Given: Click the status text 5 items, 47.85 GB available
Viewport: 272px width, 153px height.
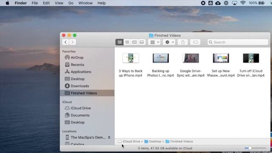Looking at the screenshot, I should (165, 148).
